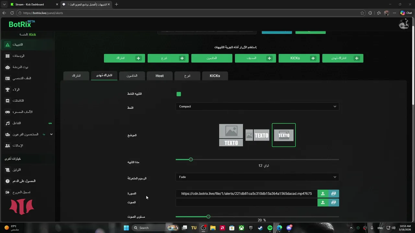This screenshot has height=233, width=415.
Task: Toggle the التنبيه النشط active alert checkbox
Action: (x=179, y=94)
